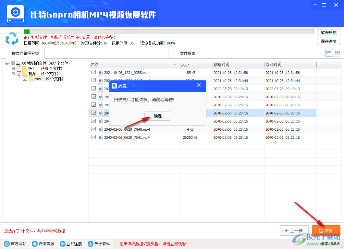Check the 照片 folder checkbox
344x249 pixels.
[19, 68]
